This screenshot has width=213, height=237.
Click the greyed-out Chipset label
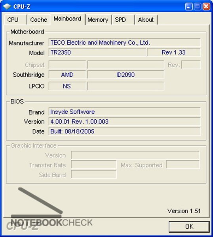pos(35,65)
